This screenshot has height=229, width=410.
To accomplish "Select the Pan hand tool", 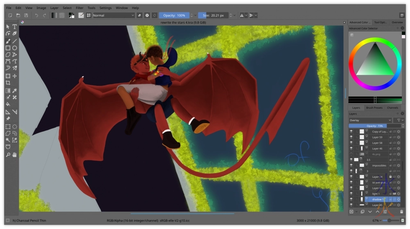I will click(15, 155).
